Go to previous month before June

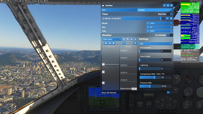(148, 23)
